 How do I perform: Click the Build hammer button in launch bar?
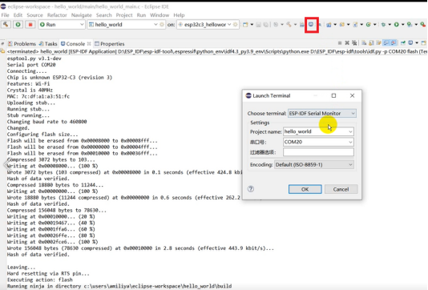[6, 25]
